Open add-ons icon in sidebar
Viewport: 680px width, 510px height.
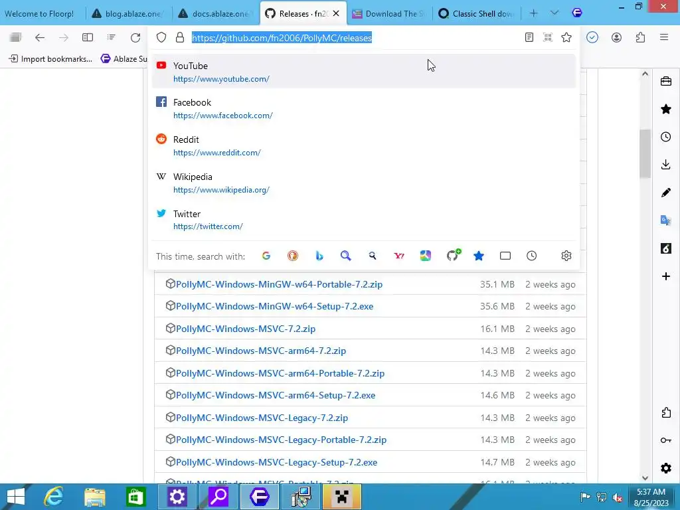coord(666,412)
